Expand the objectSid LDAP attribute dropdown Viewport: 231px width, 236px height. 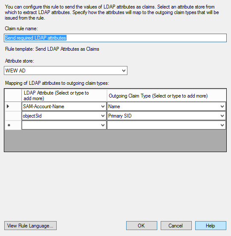pos(103,116)
